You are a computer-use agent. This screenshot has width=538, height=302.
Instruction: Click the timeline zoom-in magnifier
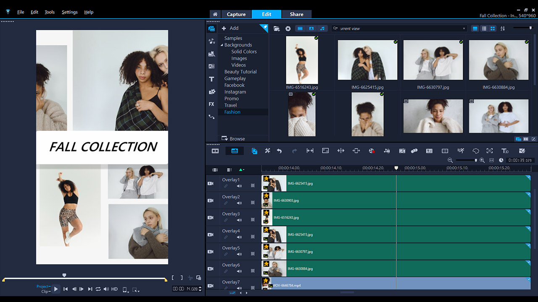point(482,160)
